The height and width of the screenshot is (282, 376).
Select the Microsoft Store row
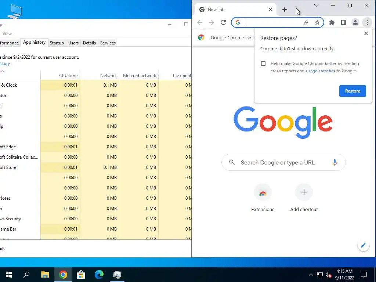point(96,167)
